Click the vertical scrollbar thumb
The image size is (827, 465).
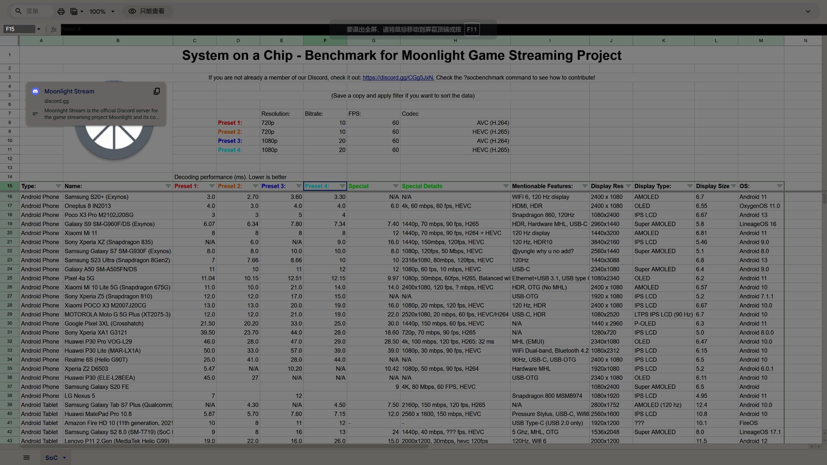824,198
